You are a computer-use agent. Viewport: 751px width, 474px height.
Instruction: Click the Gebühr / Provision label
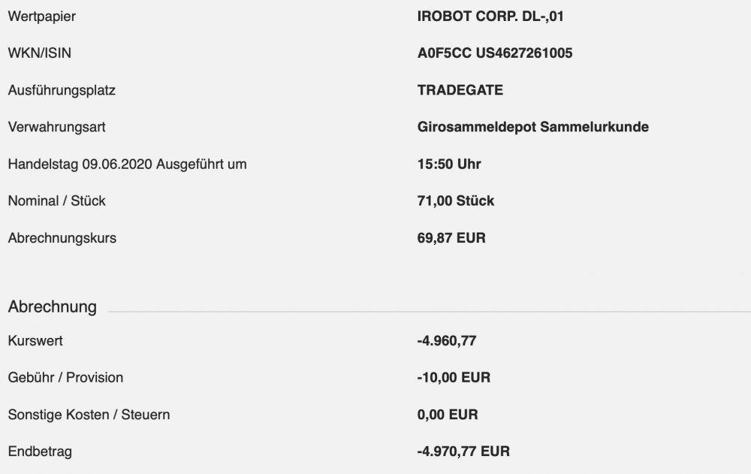(x=65, y=377)
